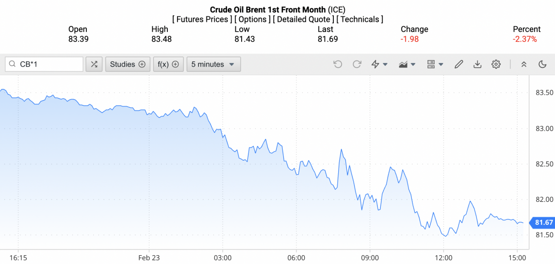The image size is (555, 264).
Task: Click the f(x) expressions button
Action: pos(168,64)
